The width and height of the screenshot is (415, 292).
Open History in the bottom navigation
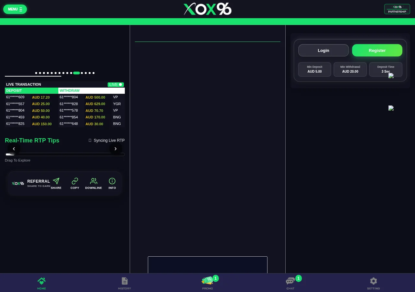(x=124, y=283)
